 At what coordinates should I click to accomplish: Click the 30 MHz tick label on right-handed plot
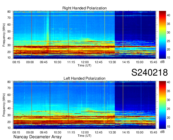click(x=9, y=45)
